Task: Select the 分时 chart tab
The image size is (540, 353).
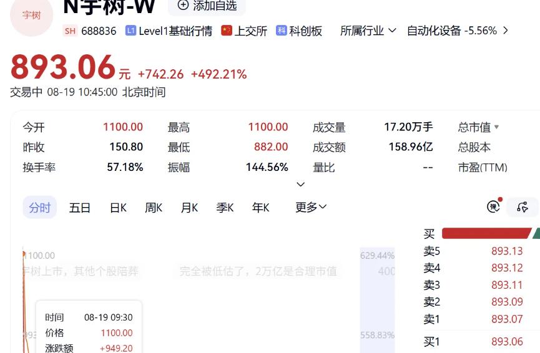Action: pos(39,208)
